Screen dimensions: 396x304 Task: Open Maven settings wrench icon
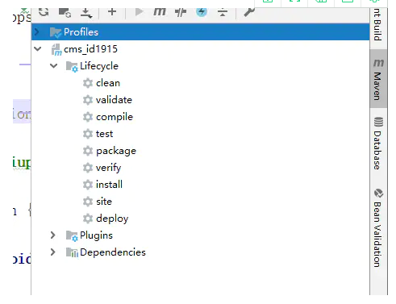[x=249, y=12]
